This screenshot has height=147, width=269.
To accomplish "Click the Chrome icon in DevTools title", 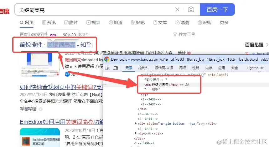I will [107, 59].
